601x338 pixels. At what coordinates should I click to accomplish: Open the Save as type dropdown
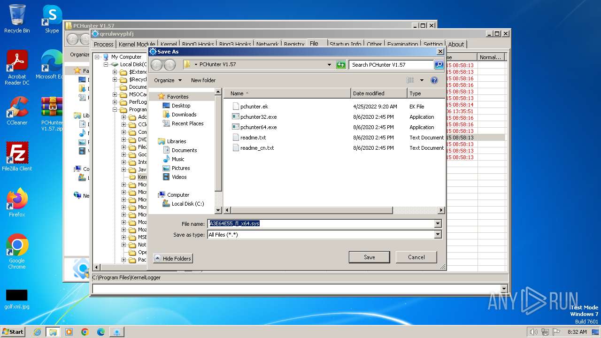(x=438, y=235)
